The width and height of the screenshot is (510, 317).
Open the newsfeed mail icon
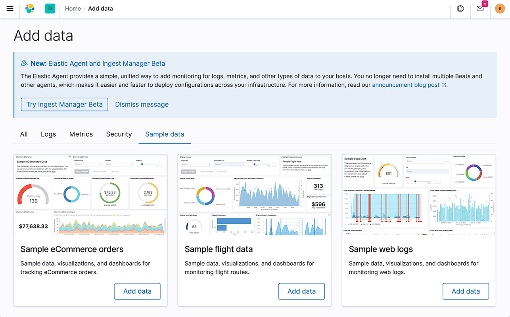[480, 8]
